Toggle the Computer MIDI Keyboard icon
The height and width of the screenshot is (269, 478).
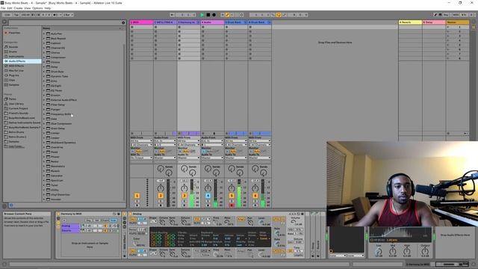[440, 15]
